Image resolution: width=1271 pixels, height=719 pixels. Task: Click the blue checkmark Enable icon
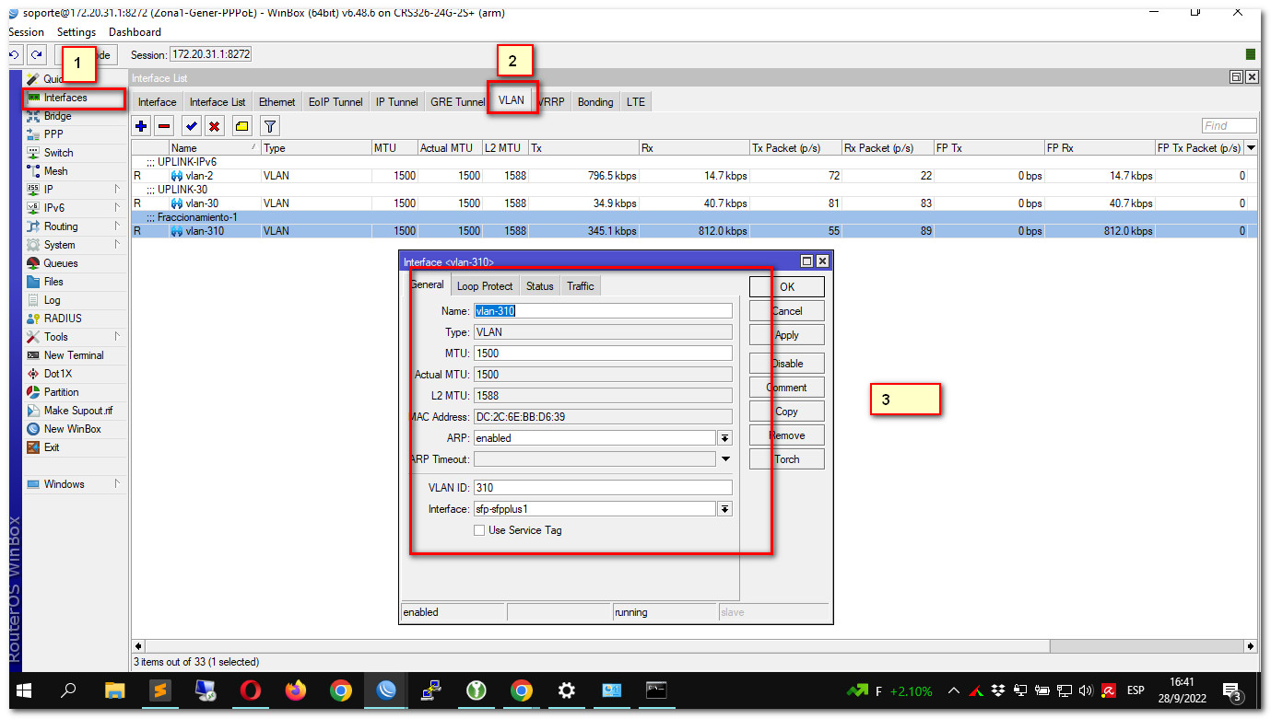[192, 126]
